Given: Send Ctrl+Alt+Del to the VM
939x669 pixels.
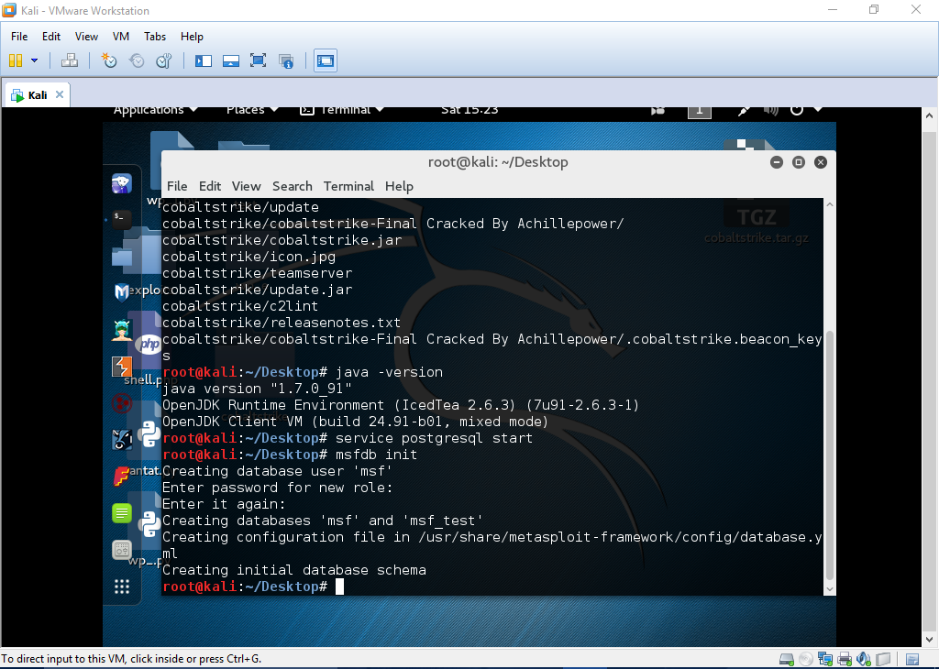Looking at the screenshot, I should [x=70, y=60].
